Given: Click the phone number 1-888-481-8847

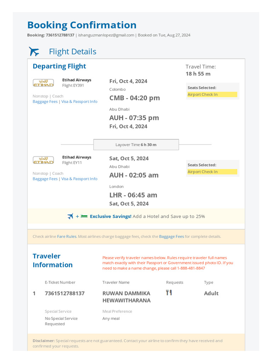Looking at the screenshot, I should coord(191,268).
